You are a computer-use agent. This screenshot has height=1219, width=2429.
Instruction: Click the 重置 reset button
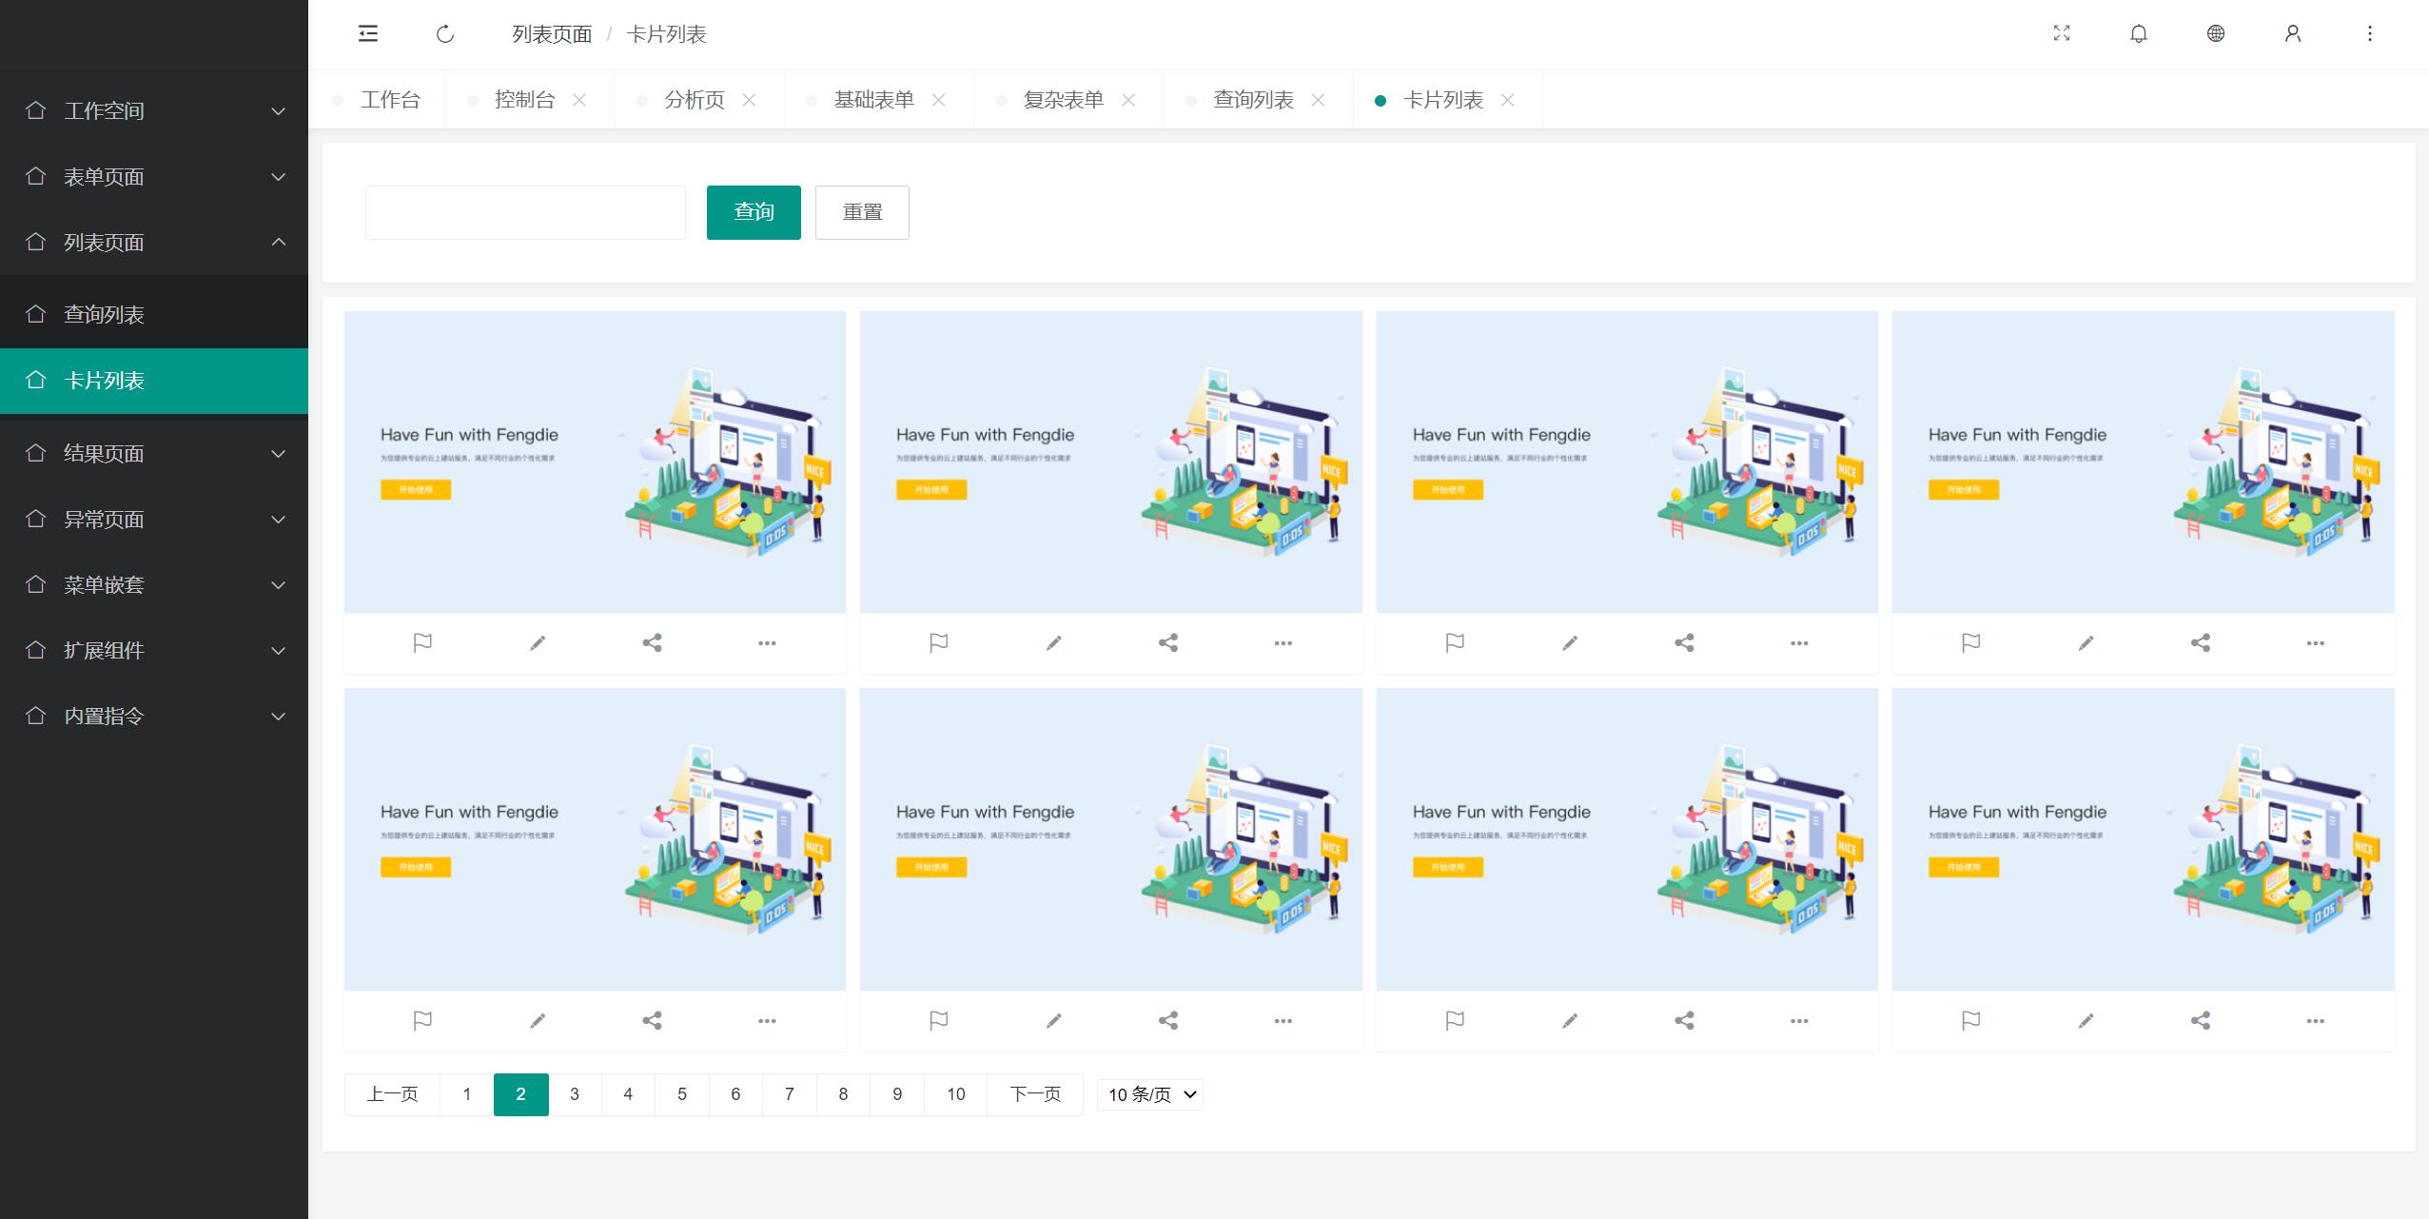point(862,212)
